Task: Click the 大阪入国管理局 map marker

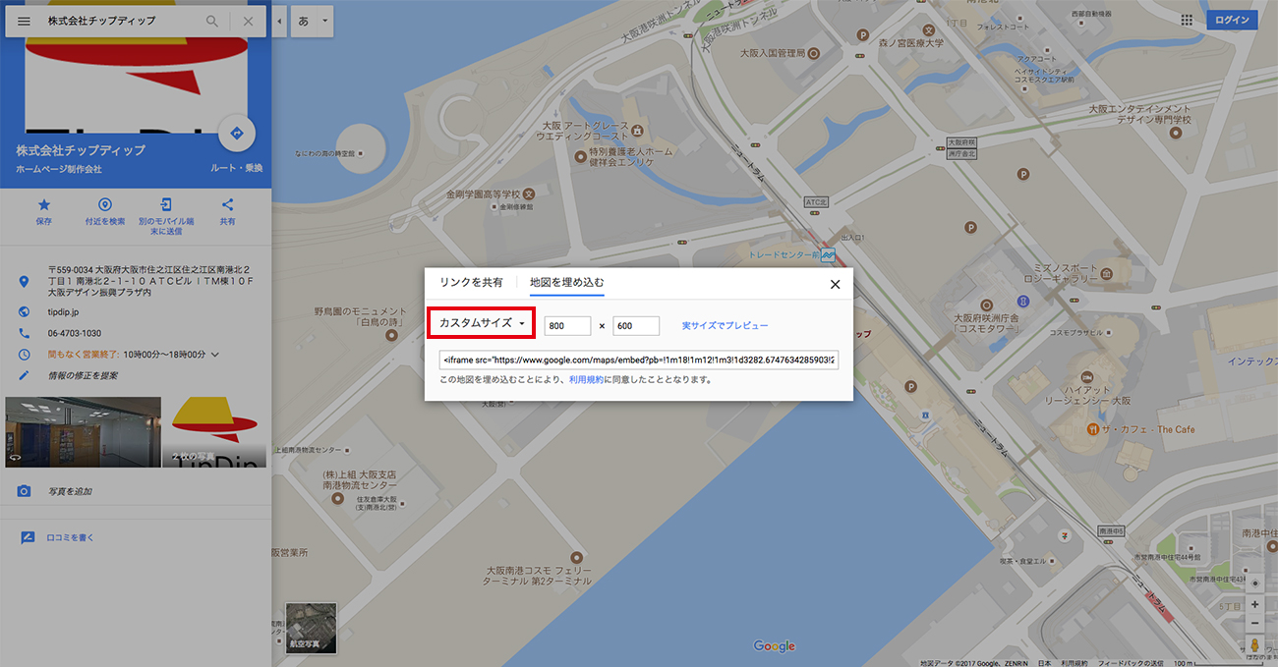Action: point(815,52)
